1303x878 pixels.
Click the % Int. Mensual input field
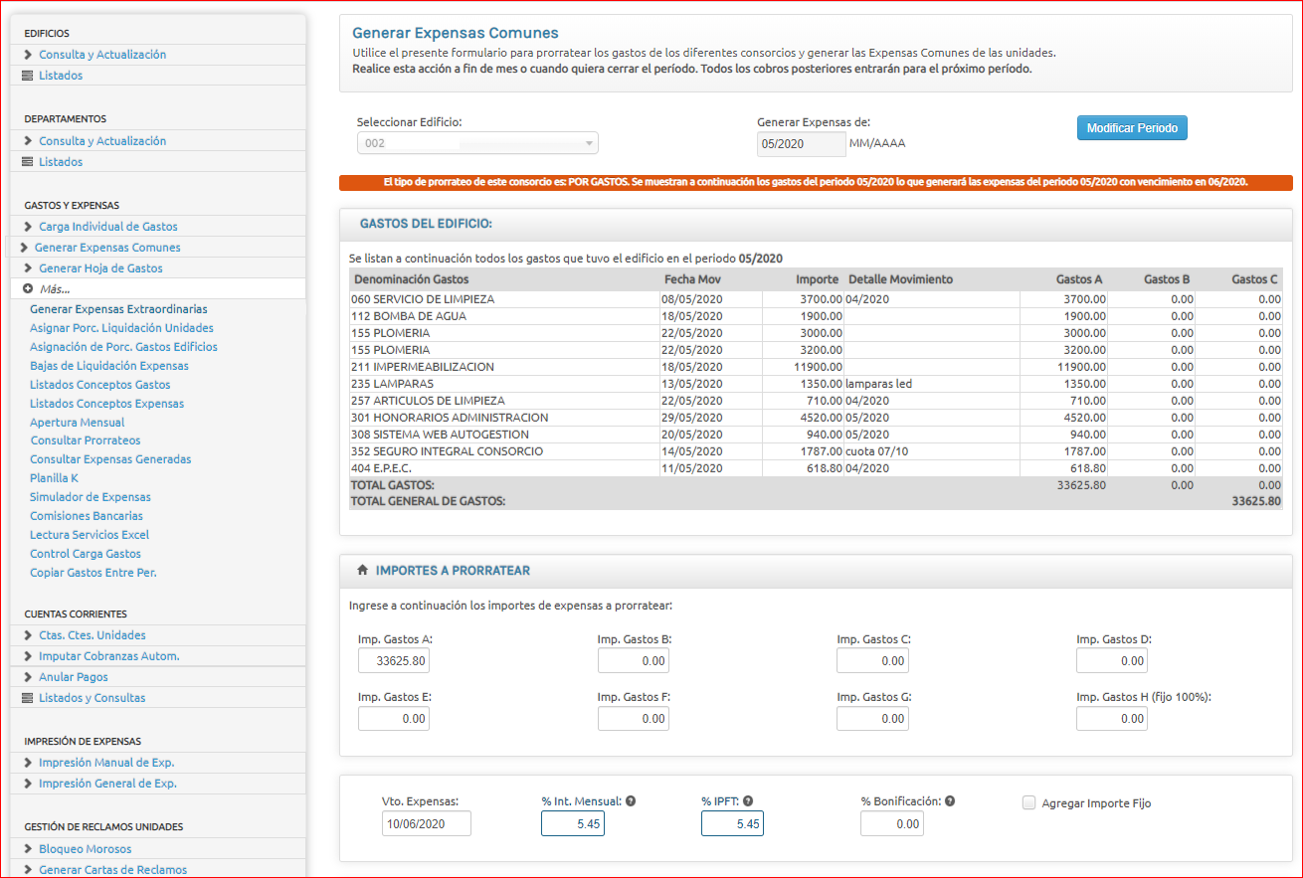pos(573,823)
